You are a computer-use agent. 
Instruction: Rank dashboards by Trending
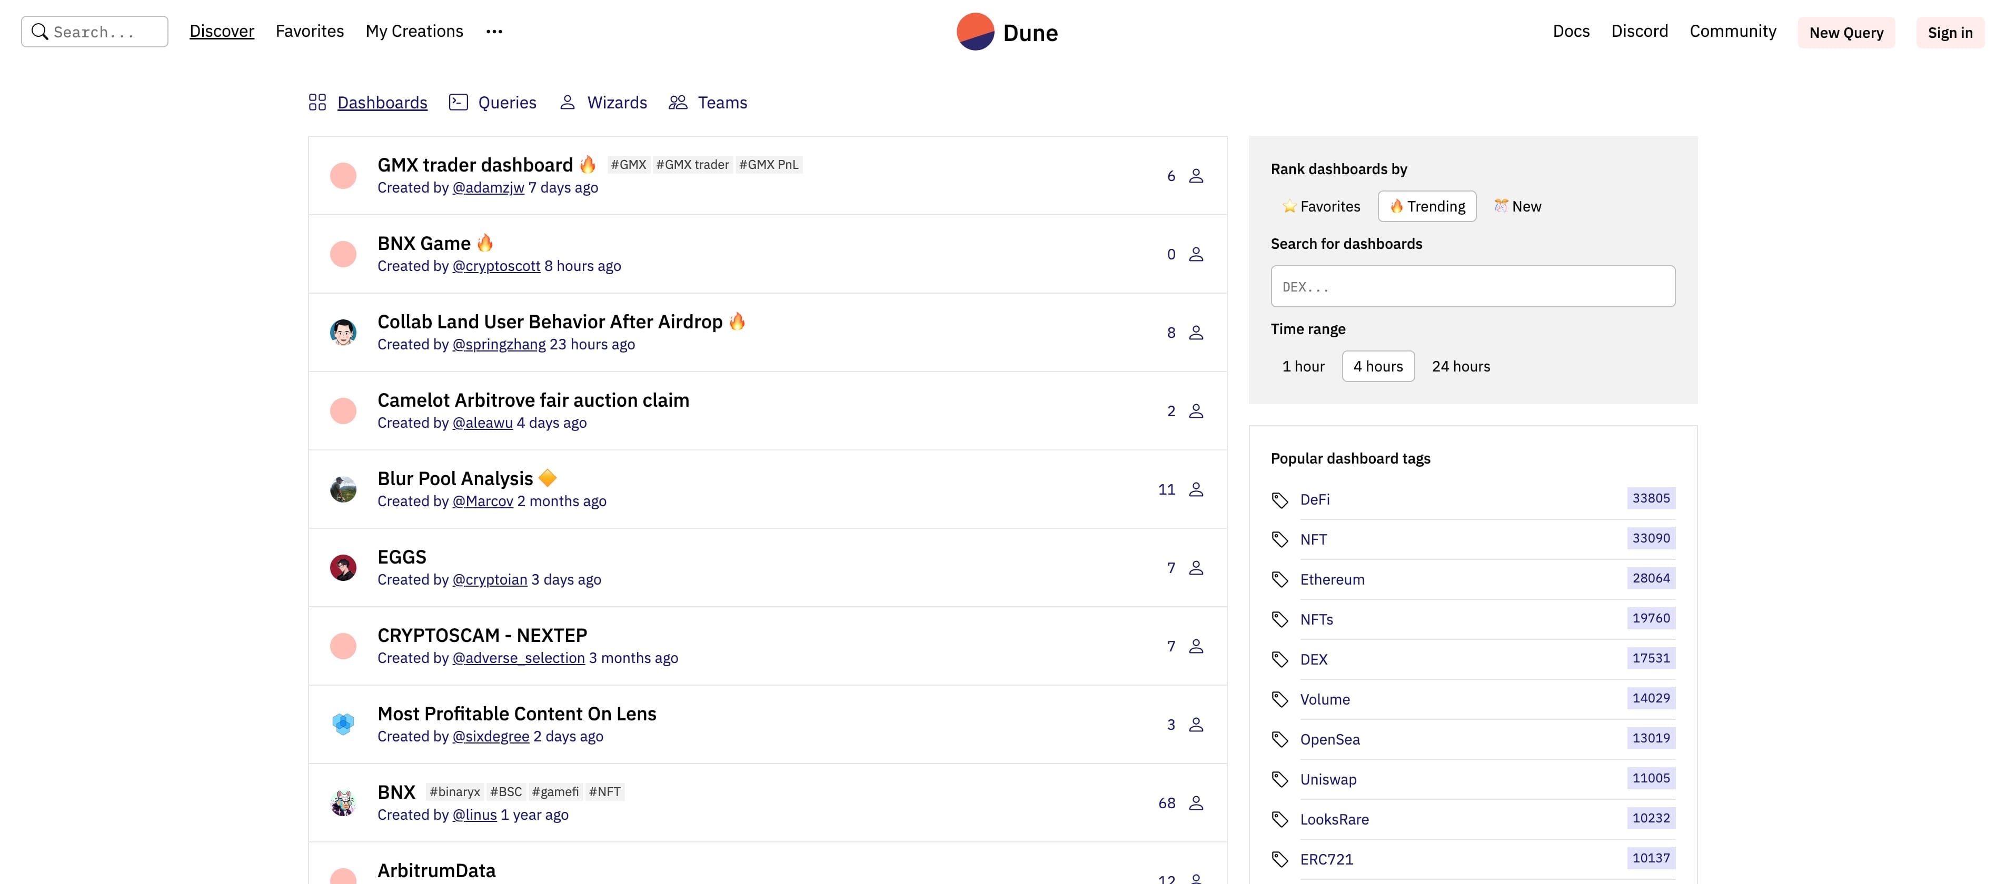[1427, 206]
